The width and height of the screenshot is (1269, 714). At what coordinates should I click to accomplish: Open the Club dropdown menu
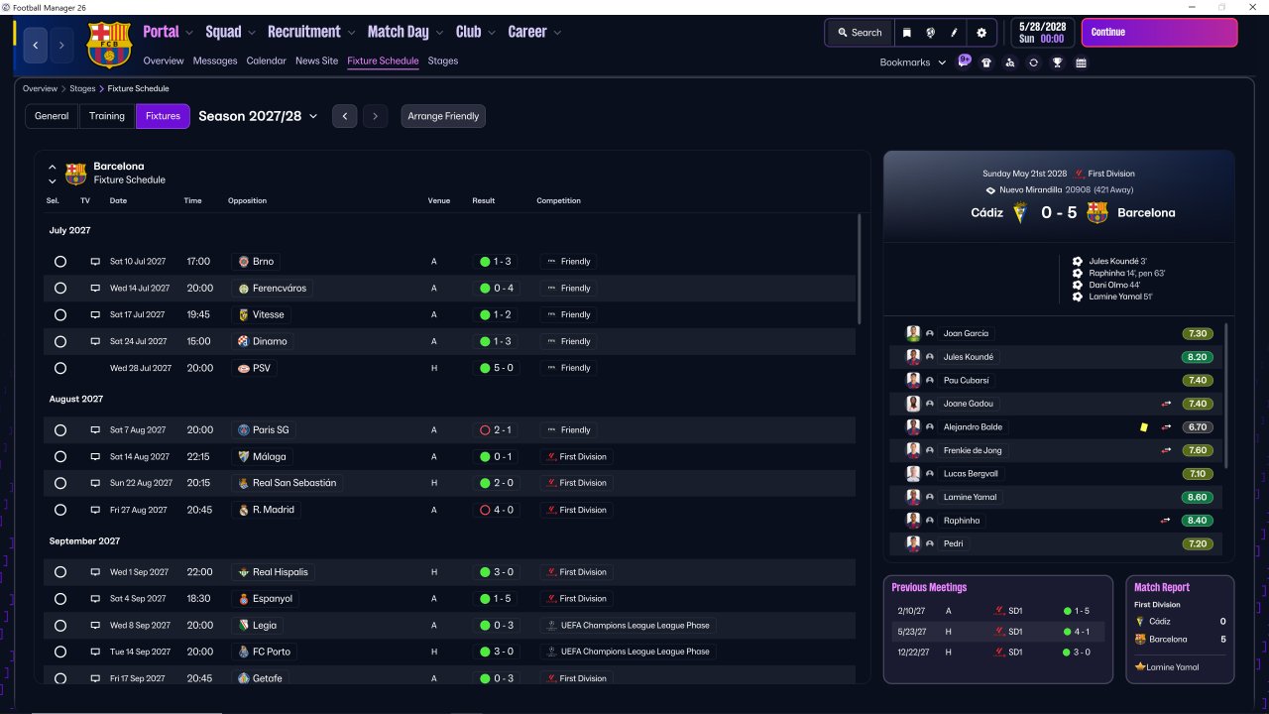coord(476,32)
